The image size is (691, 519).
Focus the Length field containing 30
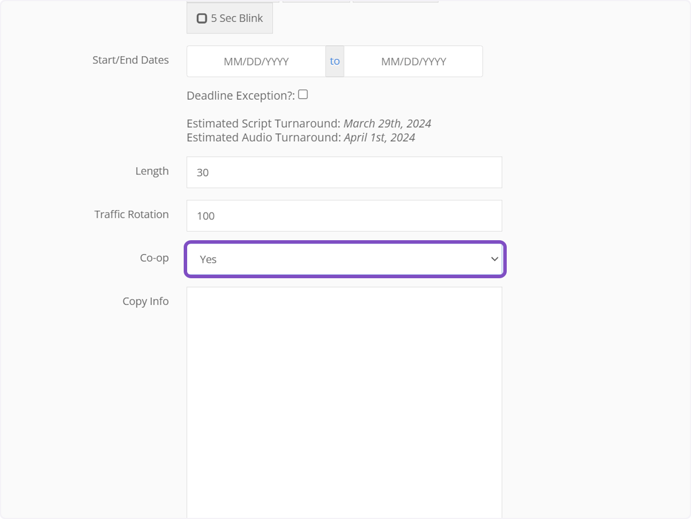point(344,172)
